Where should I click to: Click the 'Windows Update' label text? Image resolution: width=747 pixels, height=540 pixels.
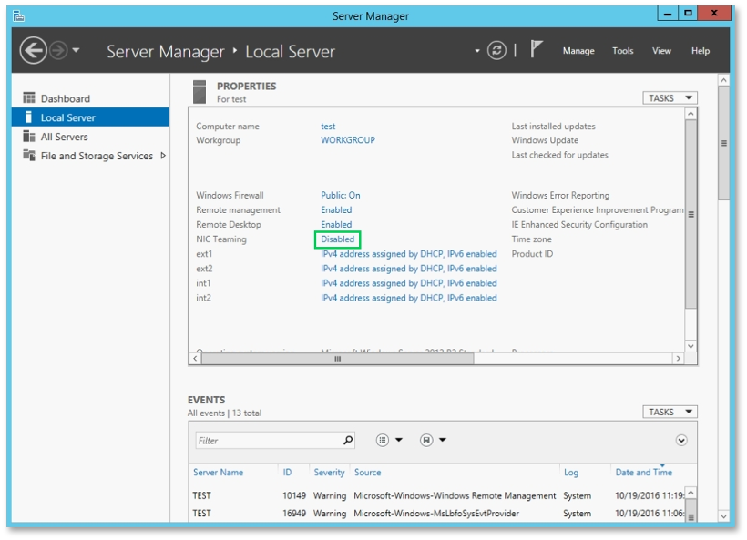point(545,140)
